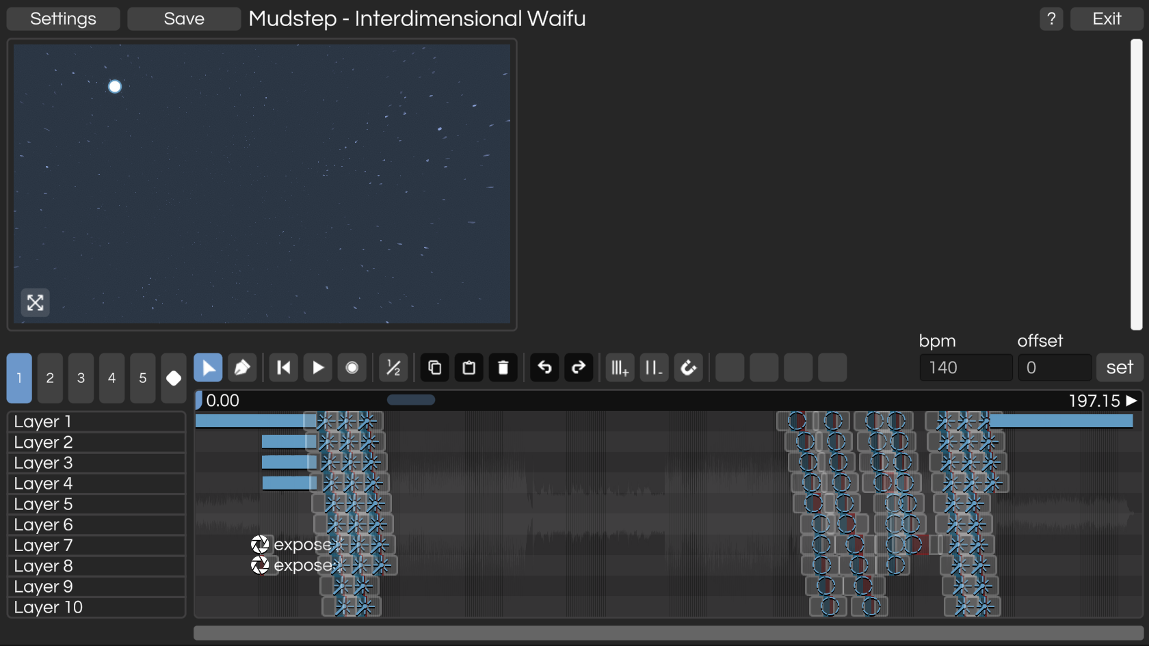Select the arrow pointer tool
Viewport: 1149px width, 646px height.
pos(208,368)
